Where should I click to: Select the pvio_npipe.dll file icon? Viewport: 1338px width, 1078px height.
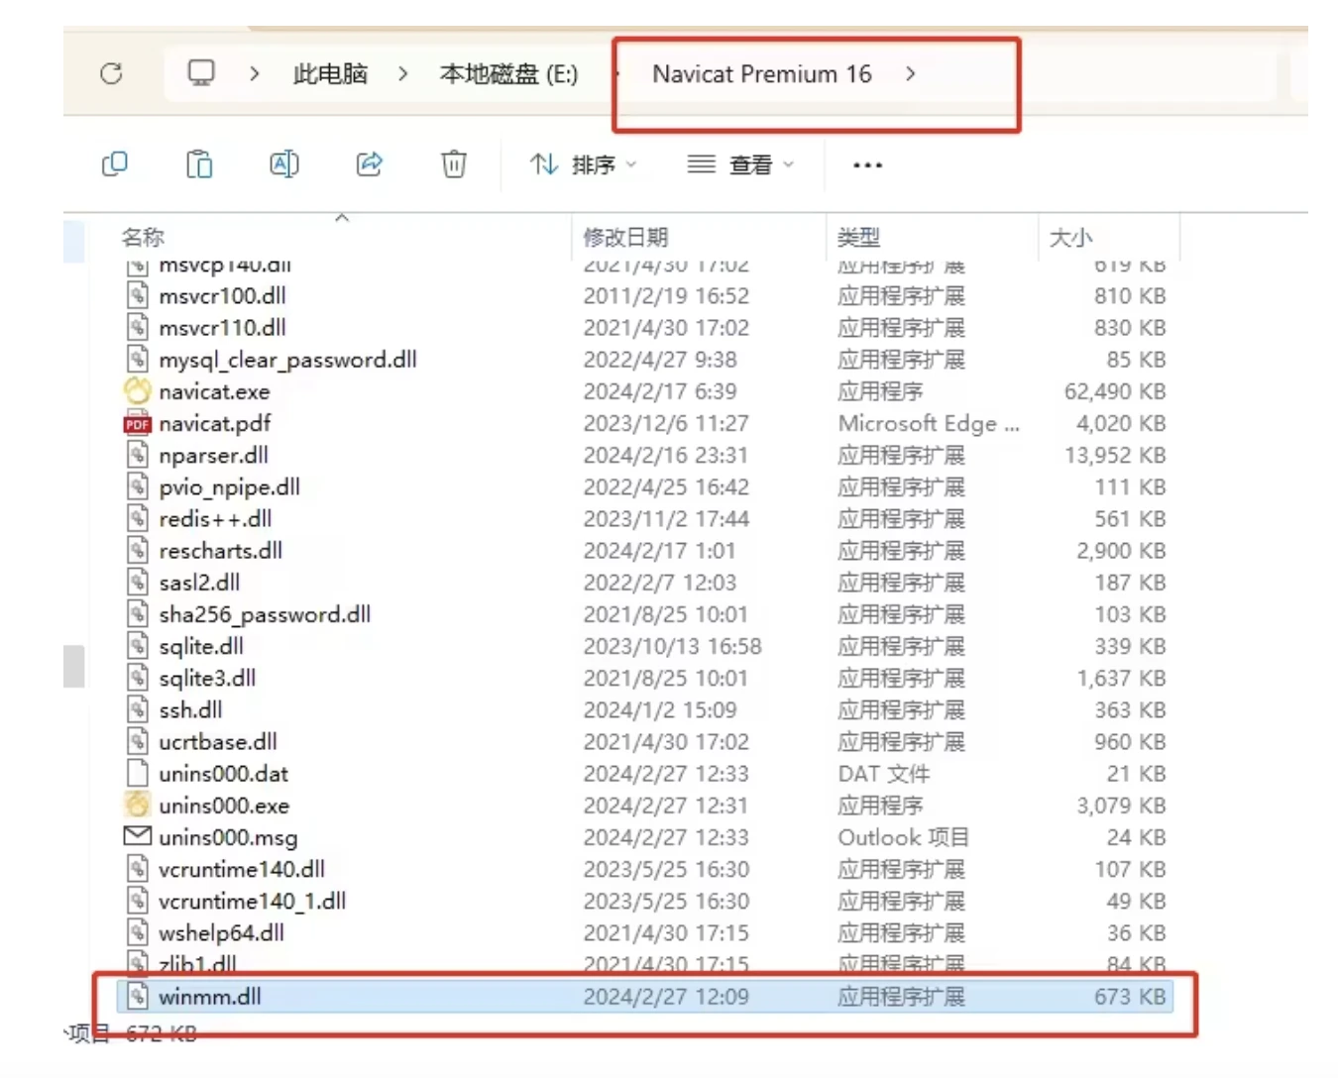pos(138,486)
